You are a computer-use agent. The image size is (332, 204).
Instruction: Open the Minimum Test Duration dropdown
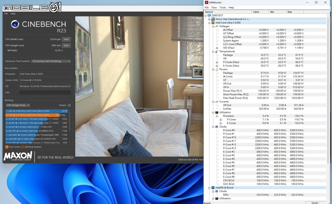51,61
